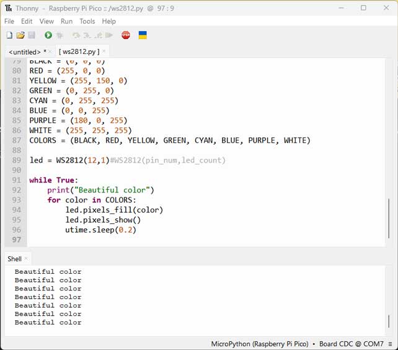Click the New file icon
This screenshot has width=398, height=350.
point(9,35)
